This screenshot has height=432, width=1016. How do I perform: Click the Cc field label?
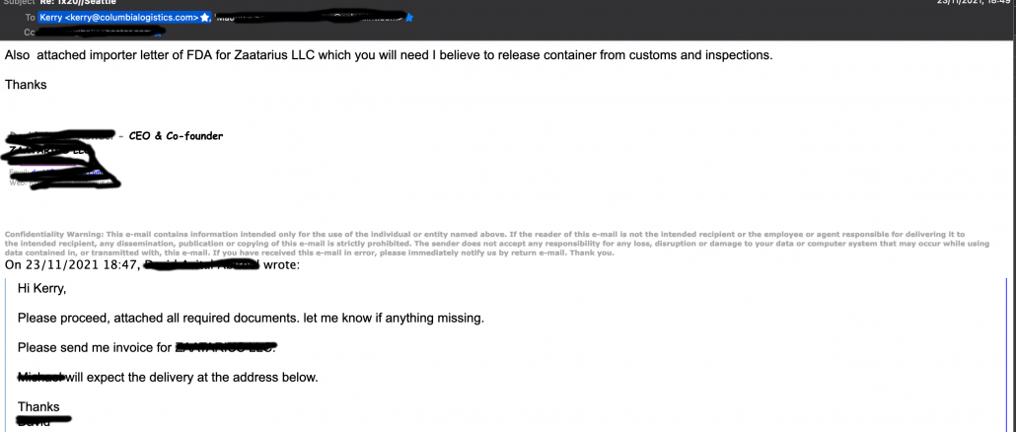coord(28,32)
